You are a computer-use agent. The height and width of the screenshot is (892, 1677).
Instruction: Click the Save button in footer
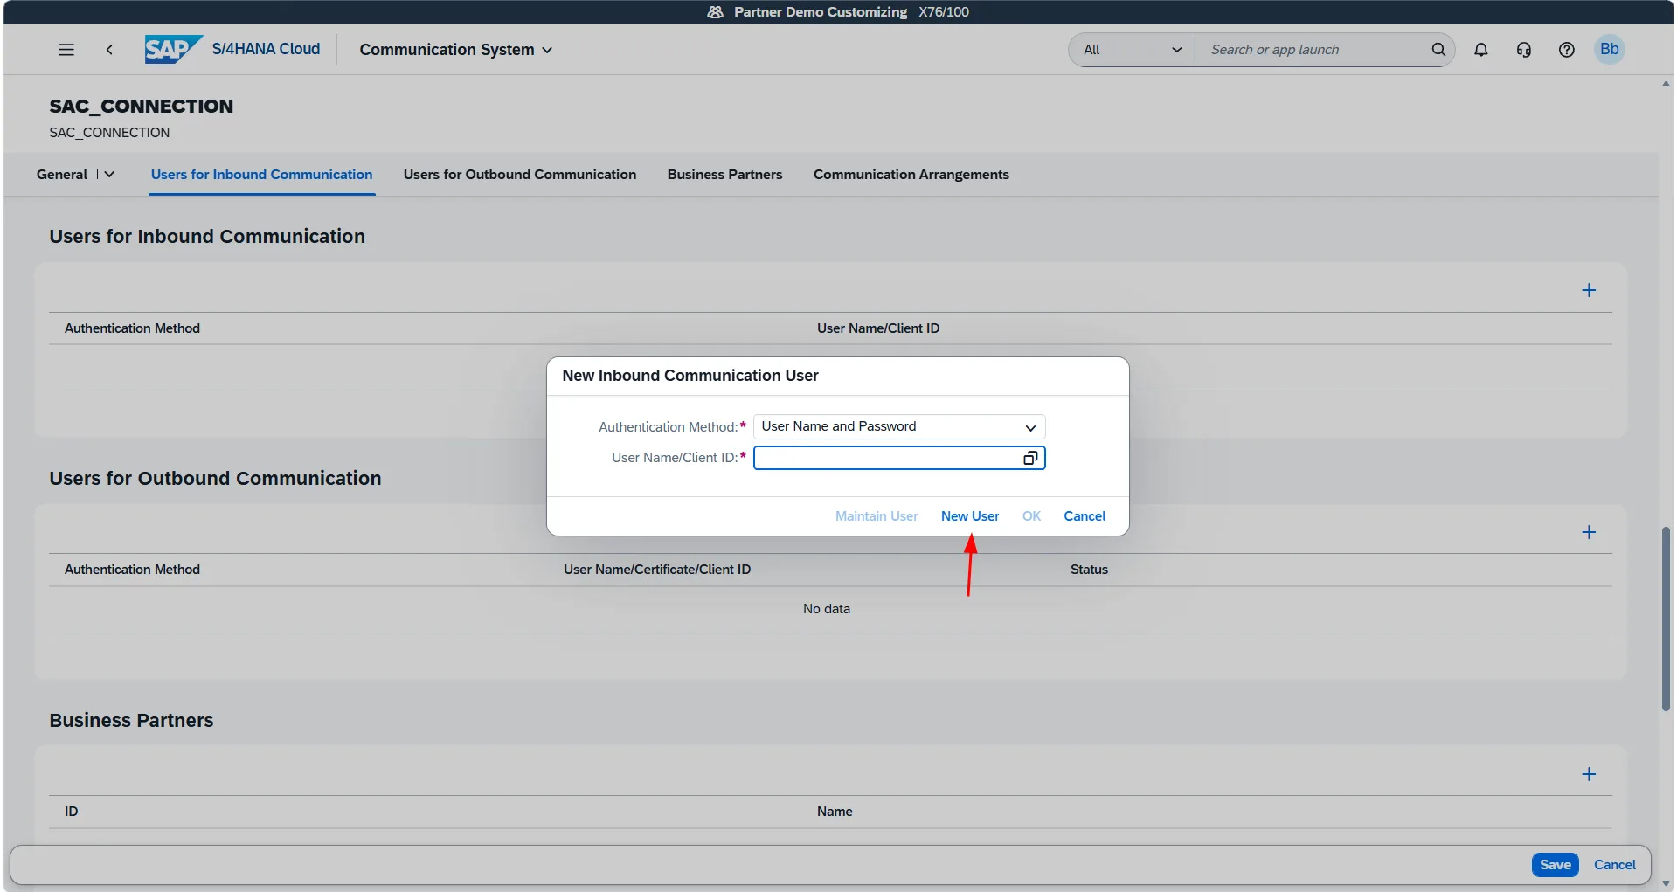point(1555,865)
